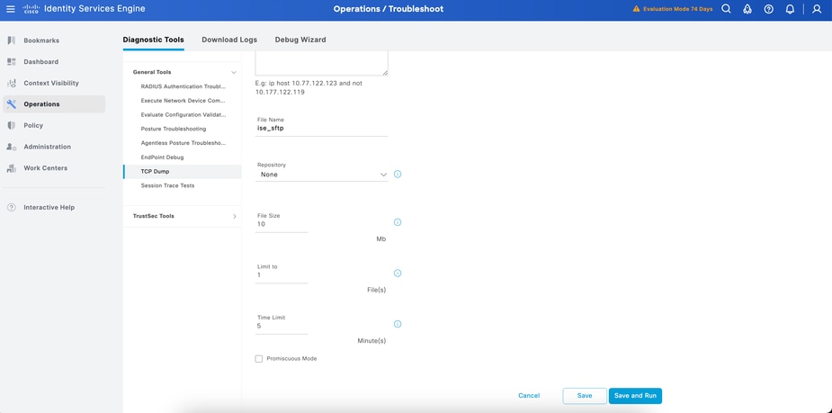This screenshot has width=832, height=413.
Task: Click the Identity Services Engine title
Action: pyautogui.click(x=94, y=9)
